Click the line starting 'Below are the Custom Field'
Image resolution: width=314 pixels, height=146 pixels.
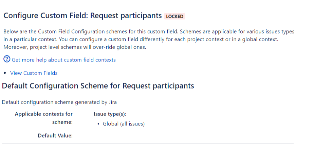[x=149, y=31]
